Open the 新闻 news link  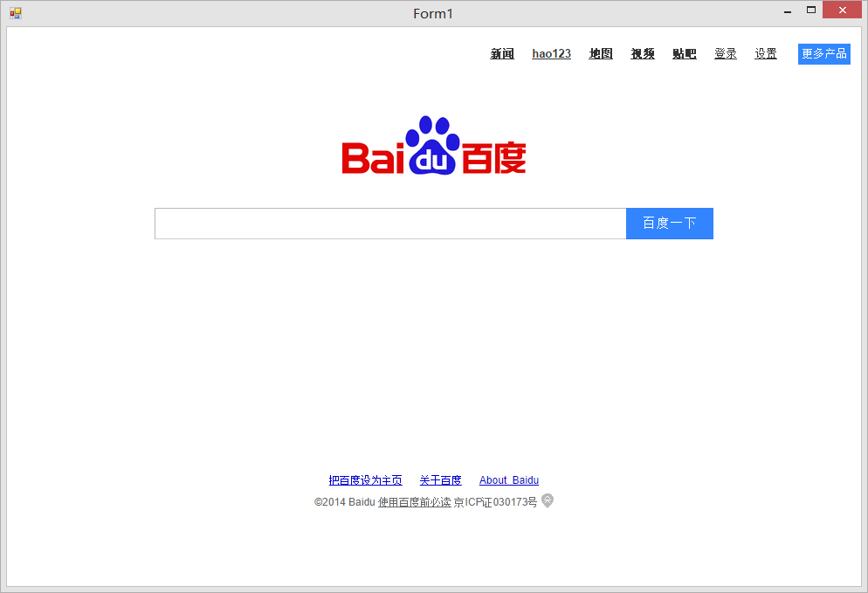tap(502, 53)
